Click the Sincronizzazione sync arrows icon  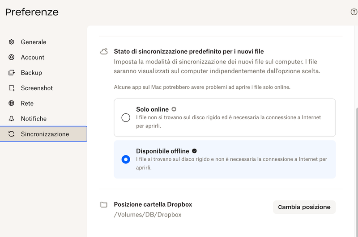click(12, 134)
